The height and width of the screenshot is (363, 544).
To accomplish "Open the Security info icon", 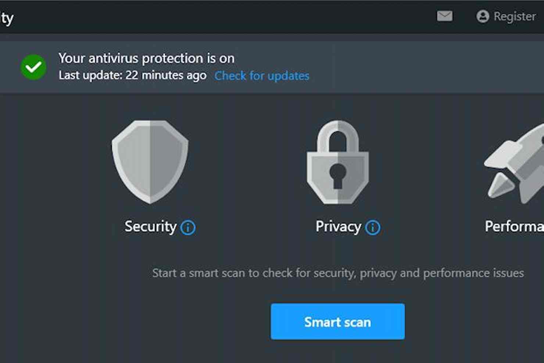I will click(x=188, y=227).
